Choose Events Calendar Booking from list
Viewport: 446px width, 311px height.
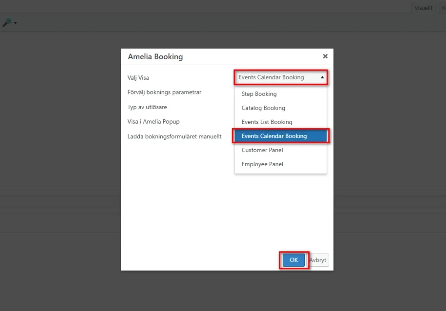(x=280, y=136)
